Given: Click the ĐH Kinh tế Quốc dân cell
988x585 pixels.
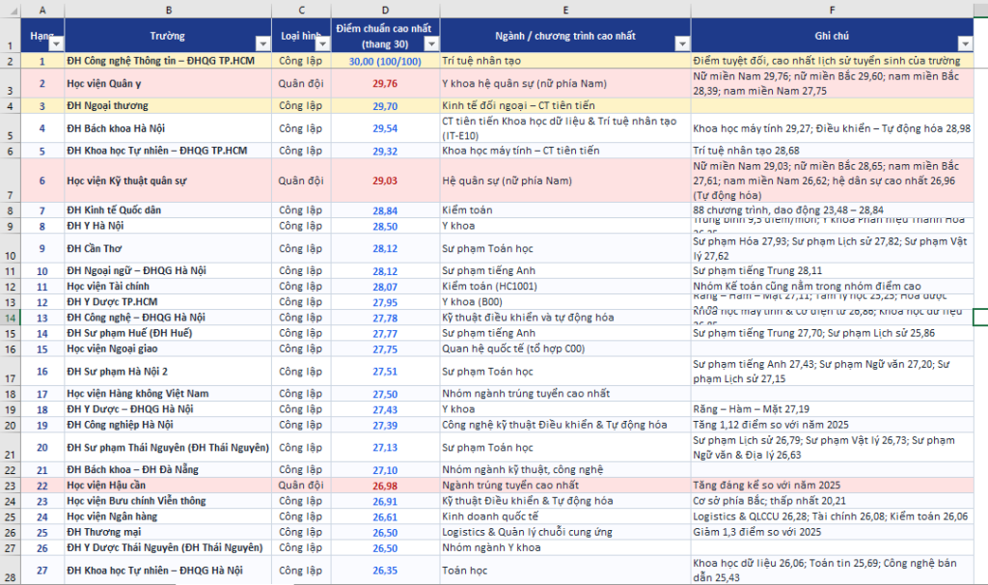Looking at the screenshot, I should (168, 209).
